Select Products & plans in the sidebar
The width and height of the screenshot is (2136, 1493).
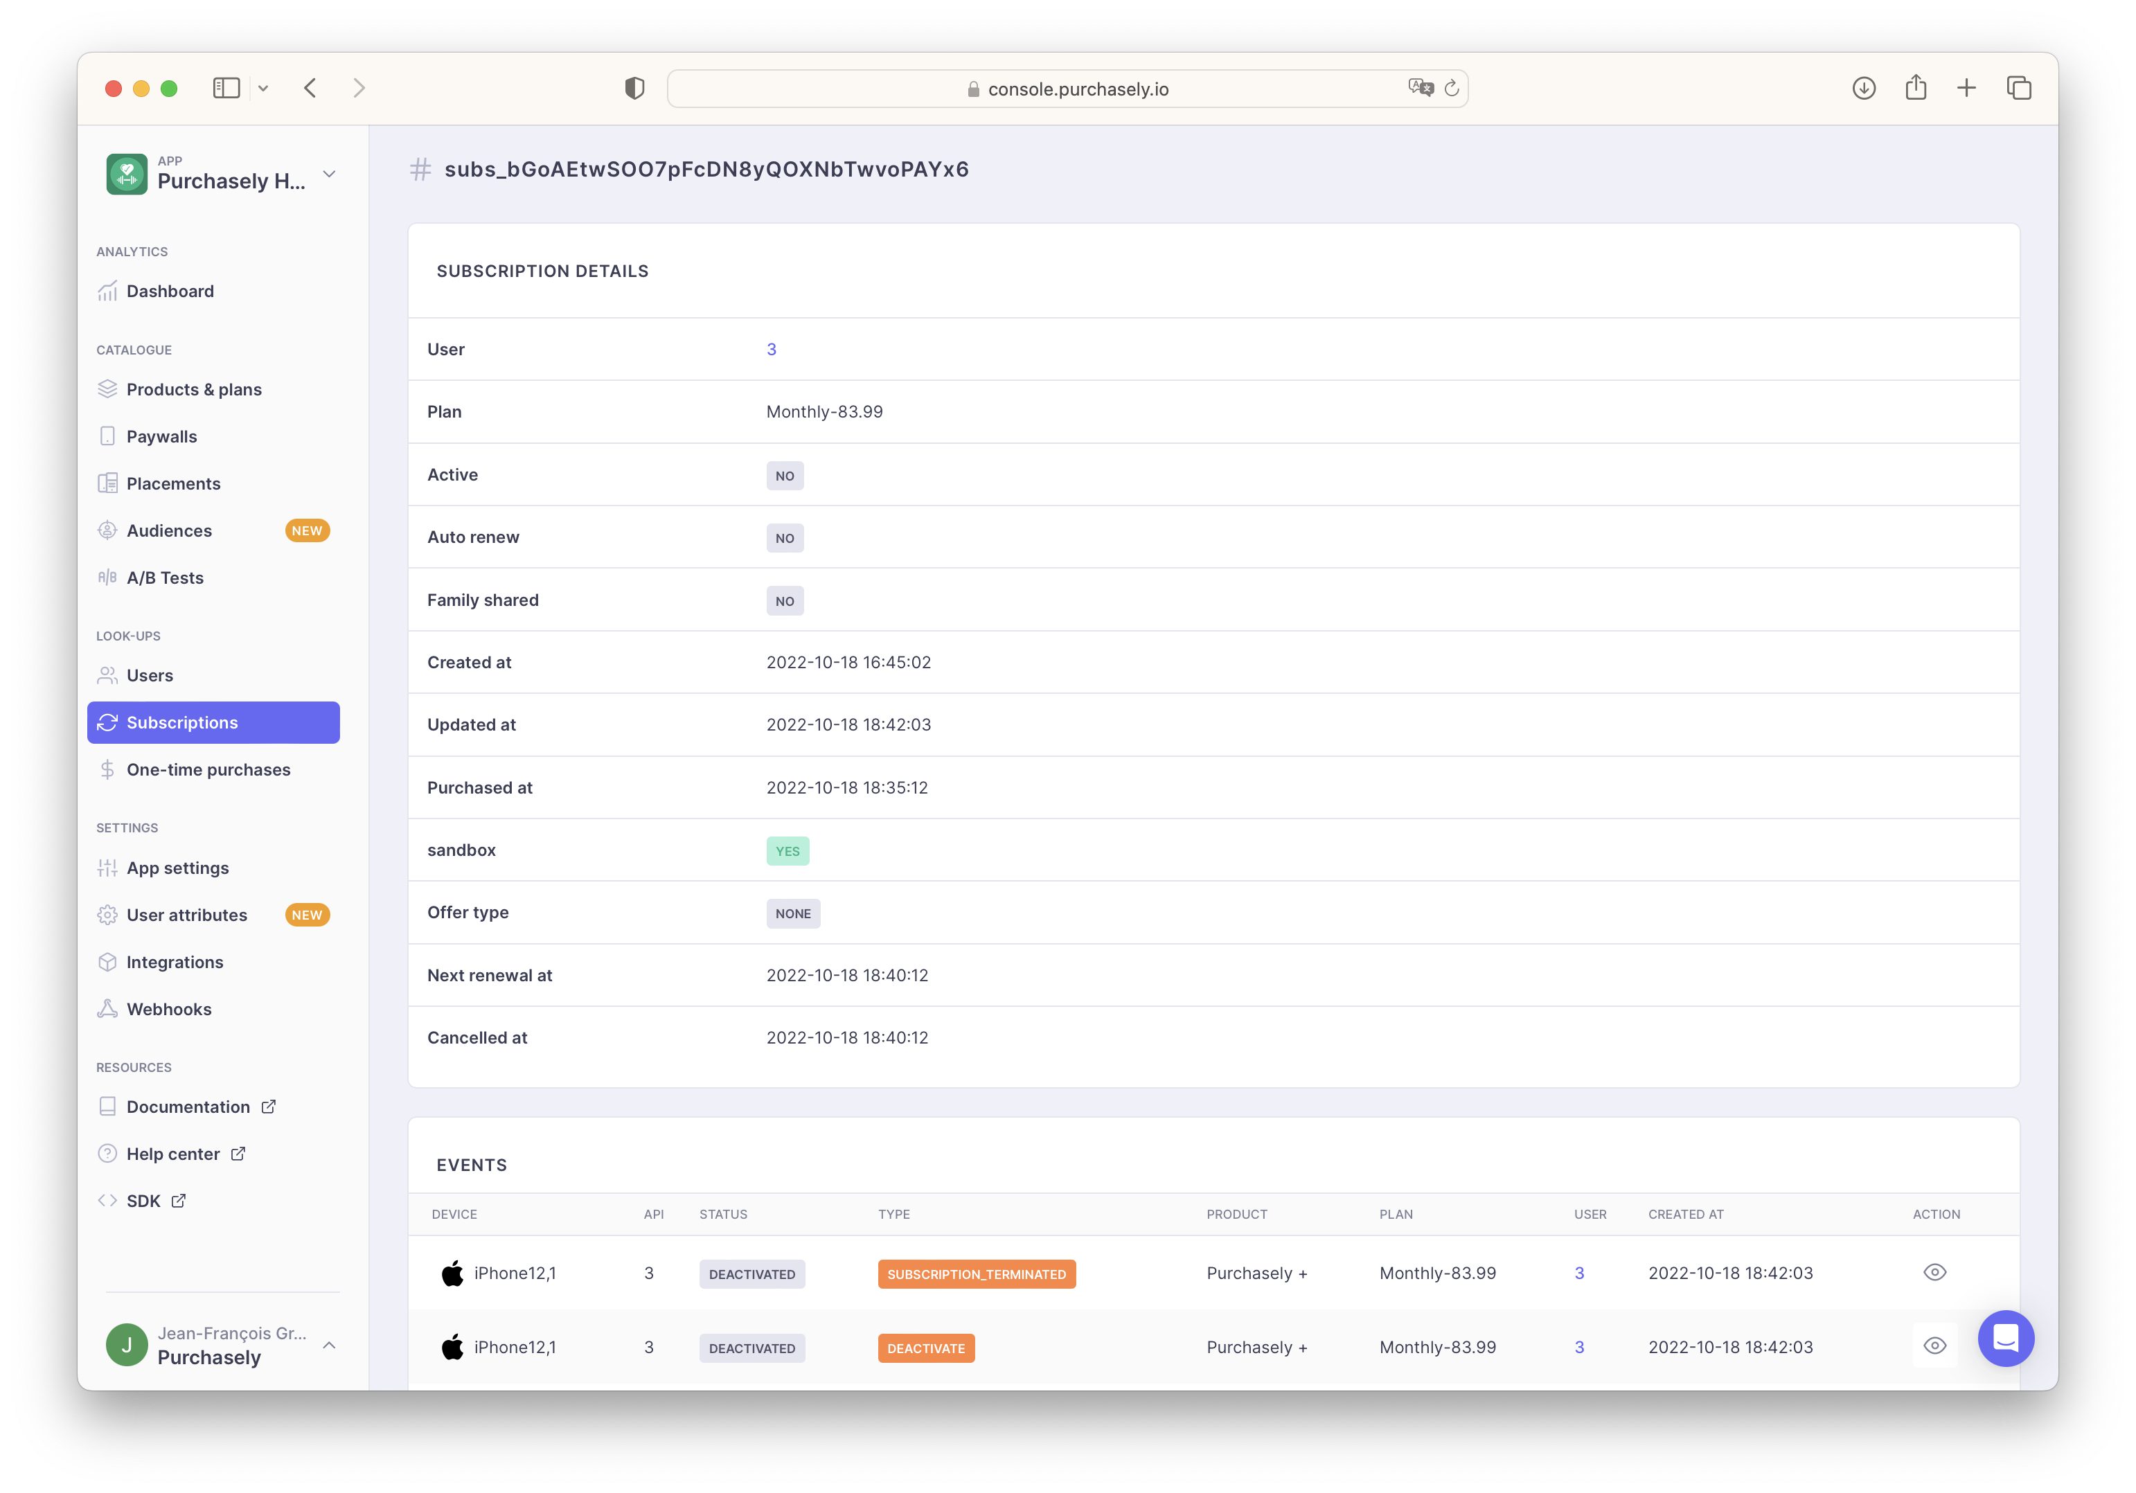click(195, 389)
